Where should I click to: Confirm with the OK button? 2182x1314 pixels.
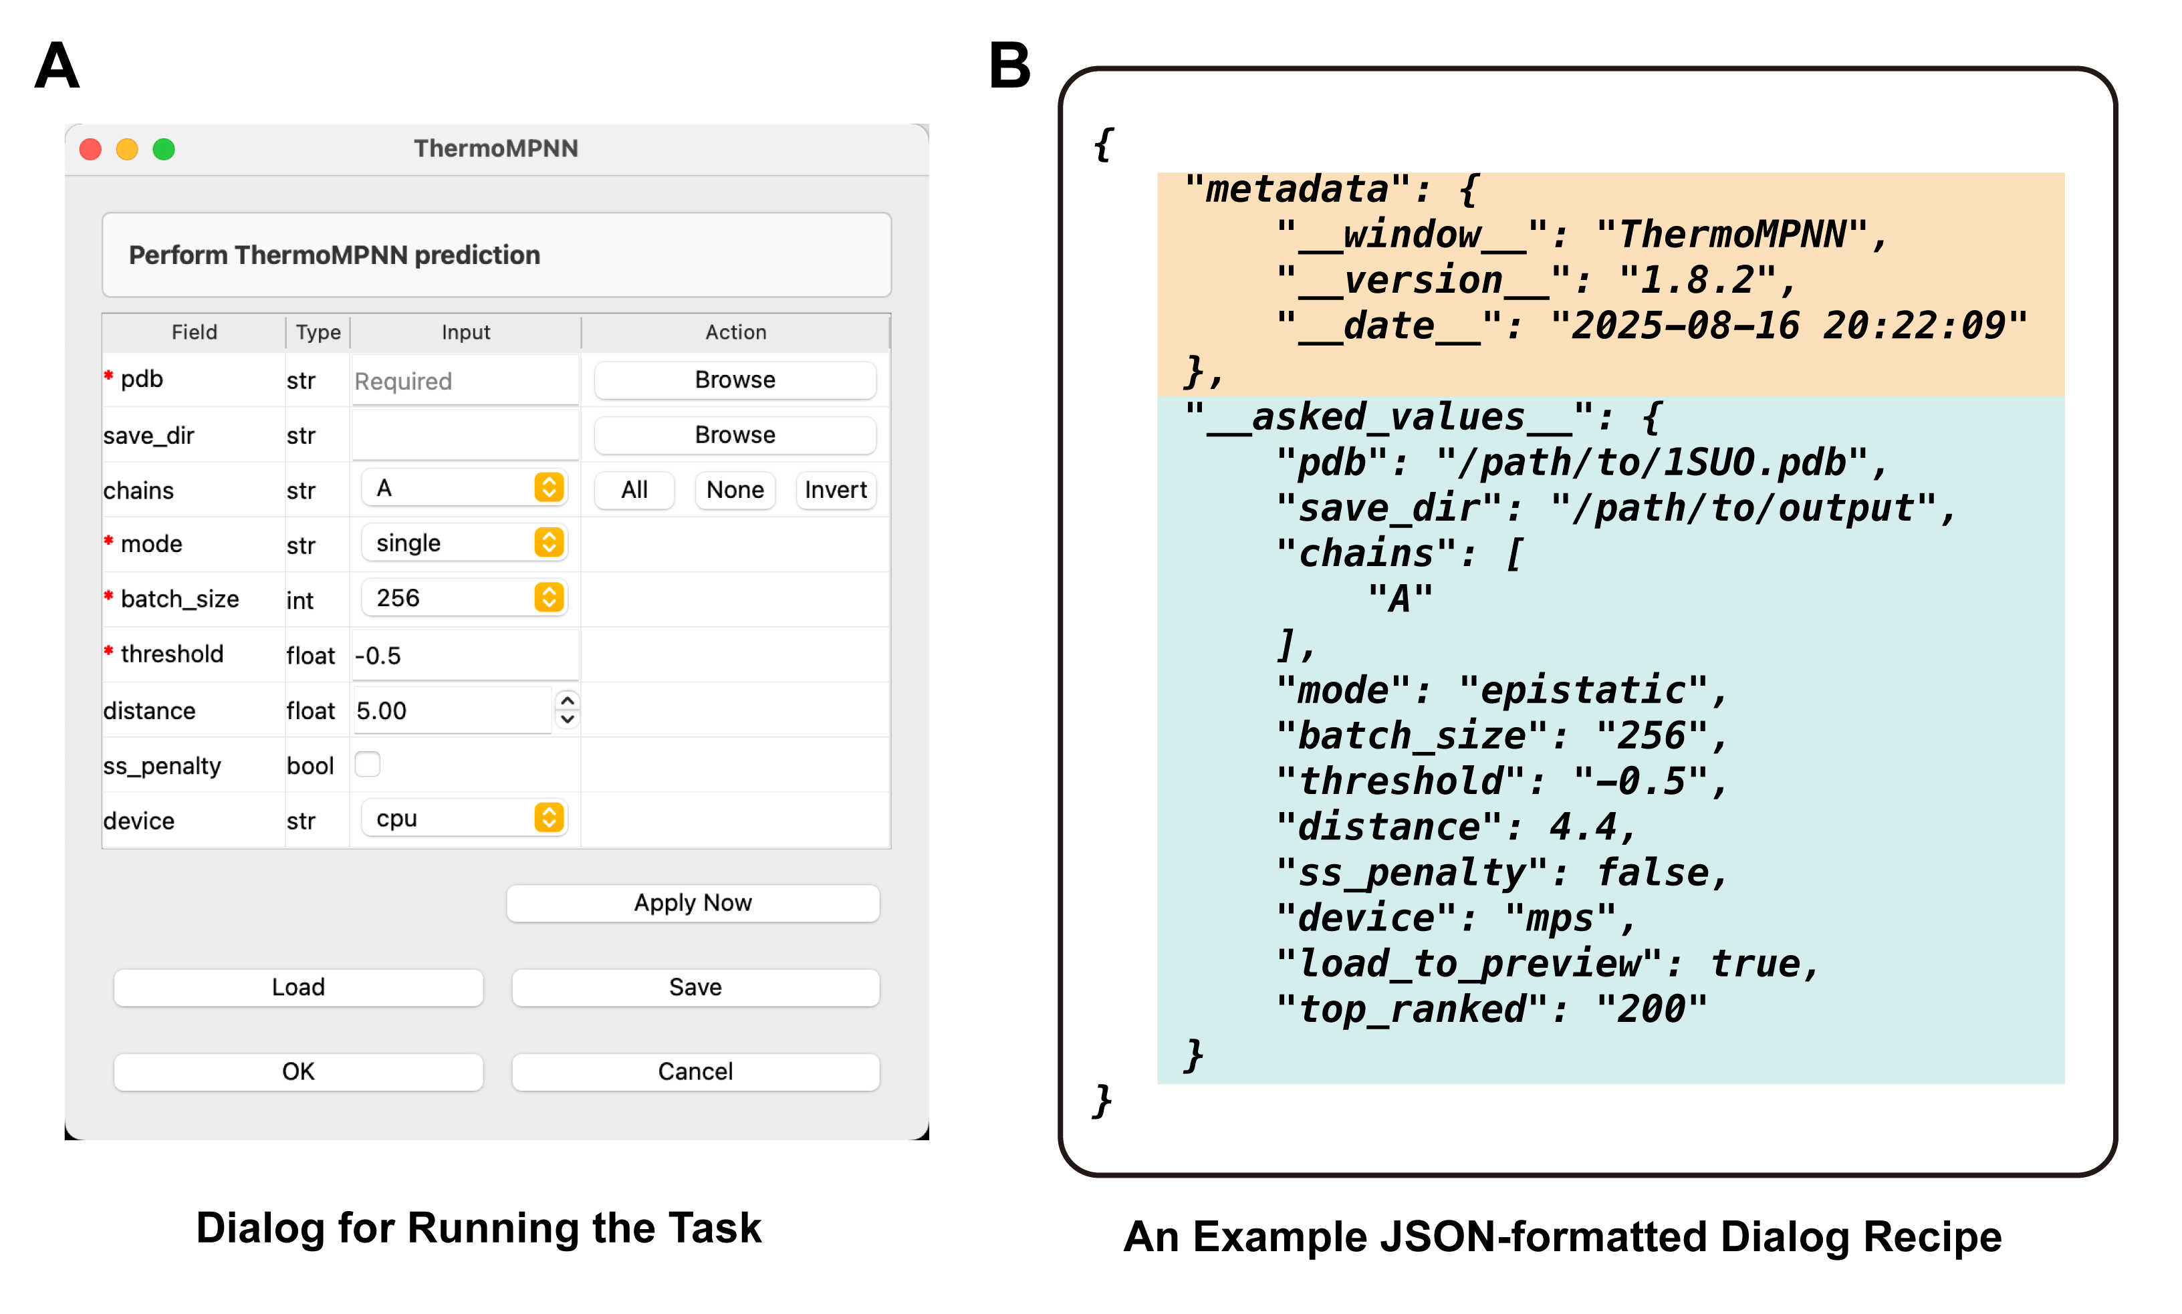(298, 1071)
